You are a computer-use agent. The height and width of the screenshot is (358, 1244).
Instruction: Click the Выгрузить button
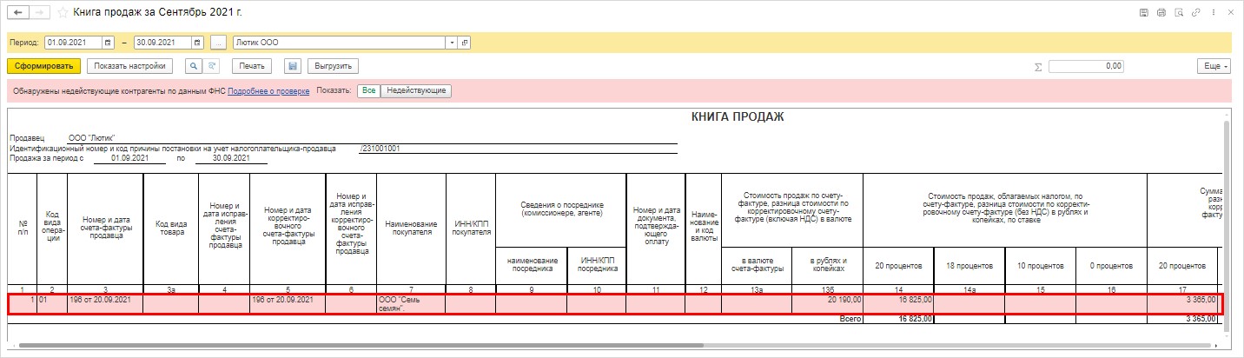tap(333, 66)
